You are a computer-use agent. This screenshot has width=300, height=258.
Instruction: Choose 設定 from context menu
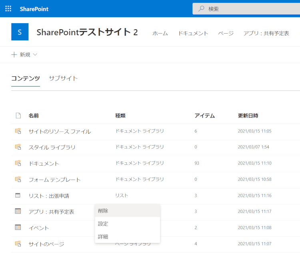(128, 224)
